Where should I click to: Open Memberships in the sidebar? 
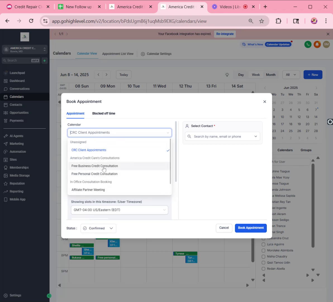point(19,167)
